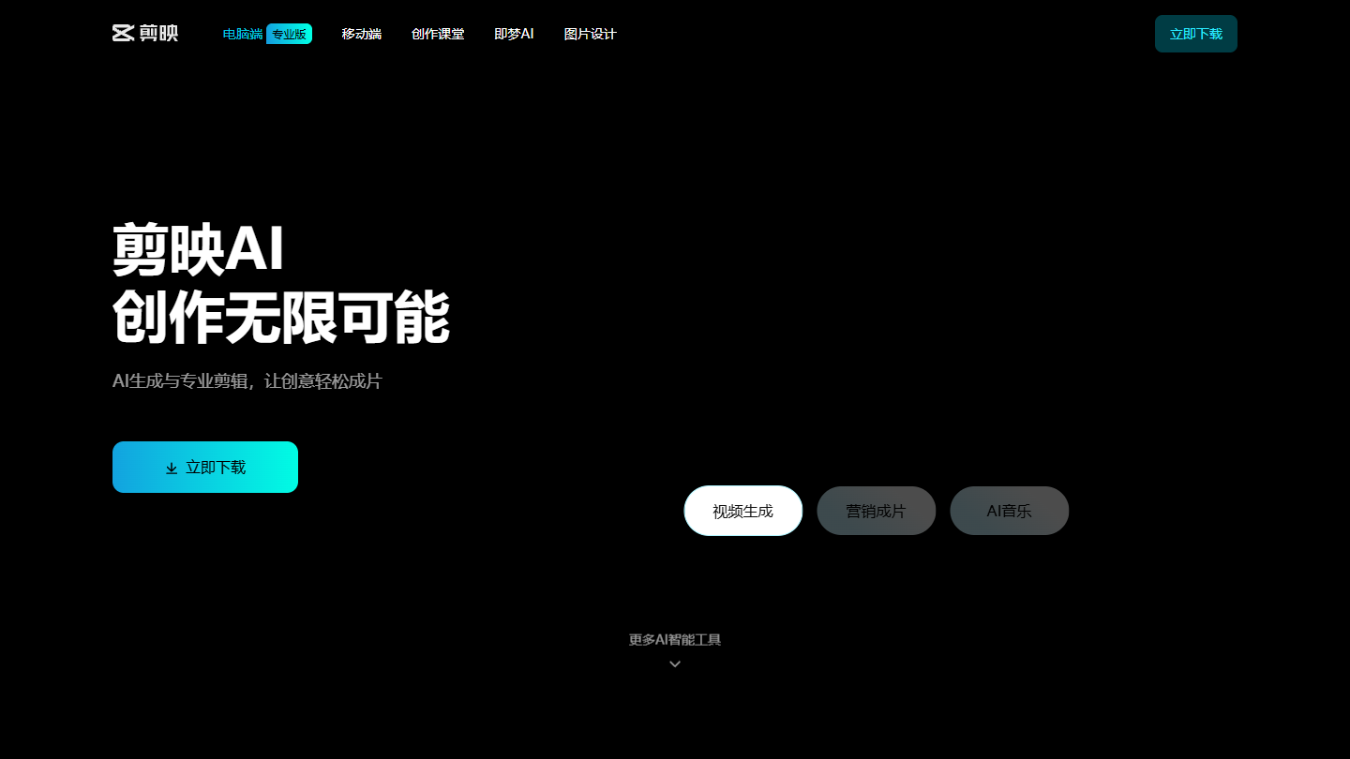Expand the down chevron below 更多AI智能工具
The image size is (1350, 759).
675,664
